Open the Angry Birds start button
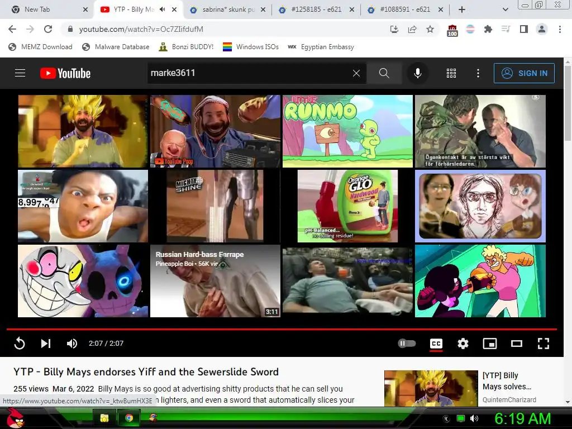The width and height of the screenshot is (572, 429). 15,418
